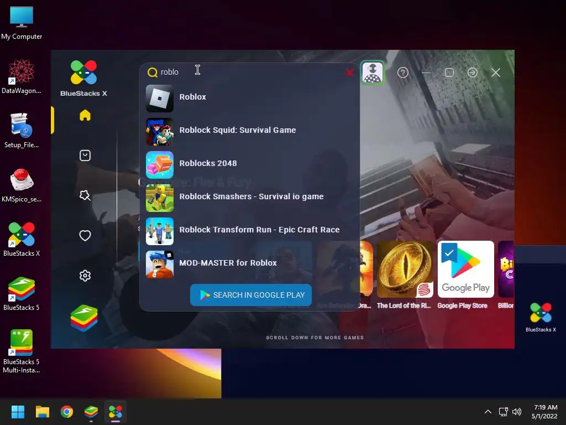Click the BlueStacks X logo
The width and height of the screenshot is (566, 425).
[x=84, y=79]
